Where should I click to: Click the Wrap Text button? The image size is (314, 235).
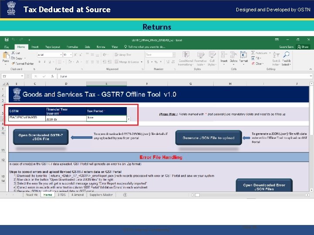[123, 54]
